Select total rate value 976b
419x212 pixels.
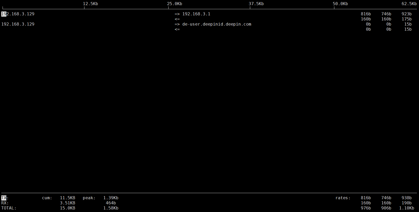click(x=366, y=208)
